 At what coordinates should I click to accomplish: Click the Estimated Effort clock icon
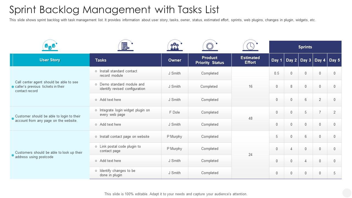(x=250, y=46)
